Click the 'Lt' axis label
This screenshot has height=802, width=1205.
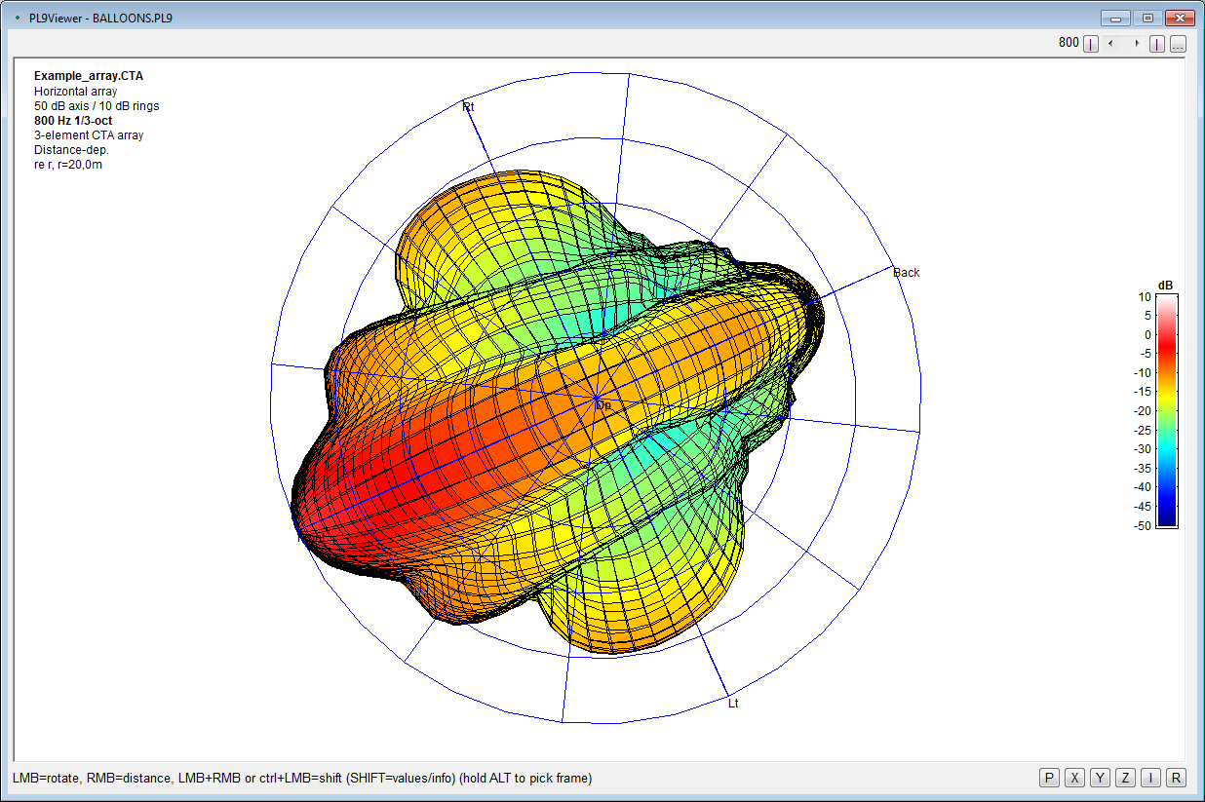pos(733,703)
